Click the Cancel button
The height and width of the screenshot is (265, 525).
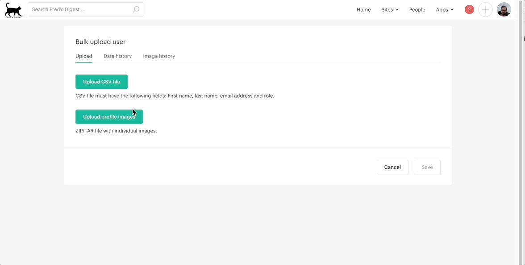[x=392, y=167]
